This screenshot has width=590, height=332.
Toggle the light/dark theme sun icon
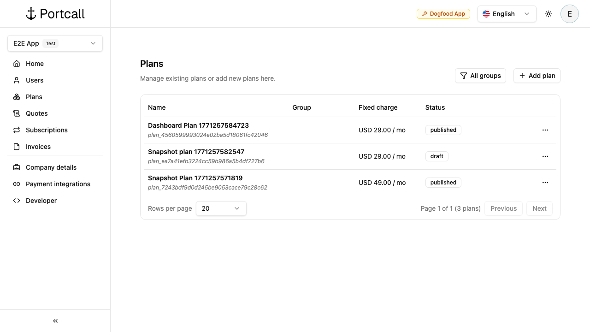[549, 14]
